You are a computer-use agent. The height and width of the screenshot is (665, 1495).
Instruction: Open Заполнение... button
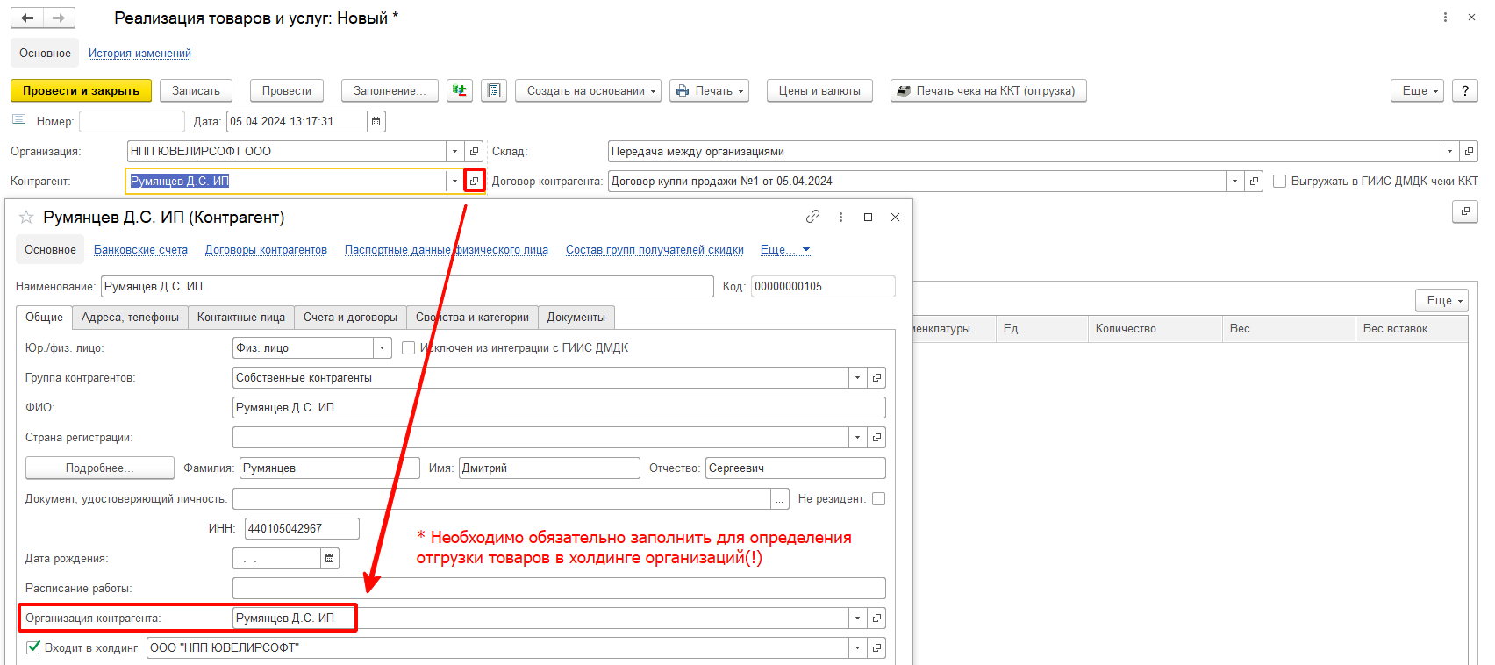[390, 90]
